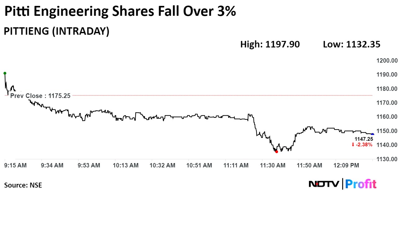This screenshot has width=402, height=226.
Task: Click the 1130.00 price axis label
Action: [x=387, y=159]
